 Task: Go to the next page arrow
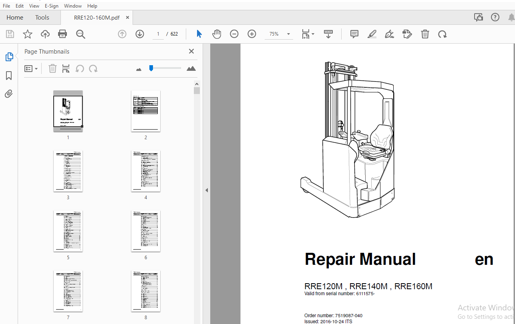[140, 34]
